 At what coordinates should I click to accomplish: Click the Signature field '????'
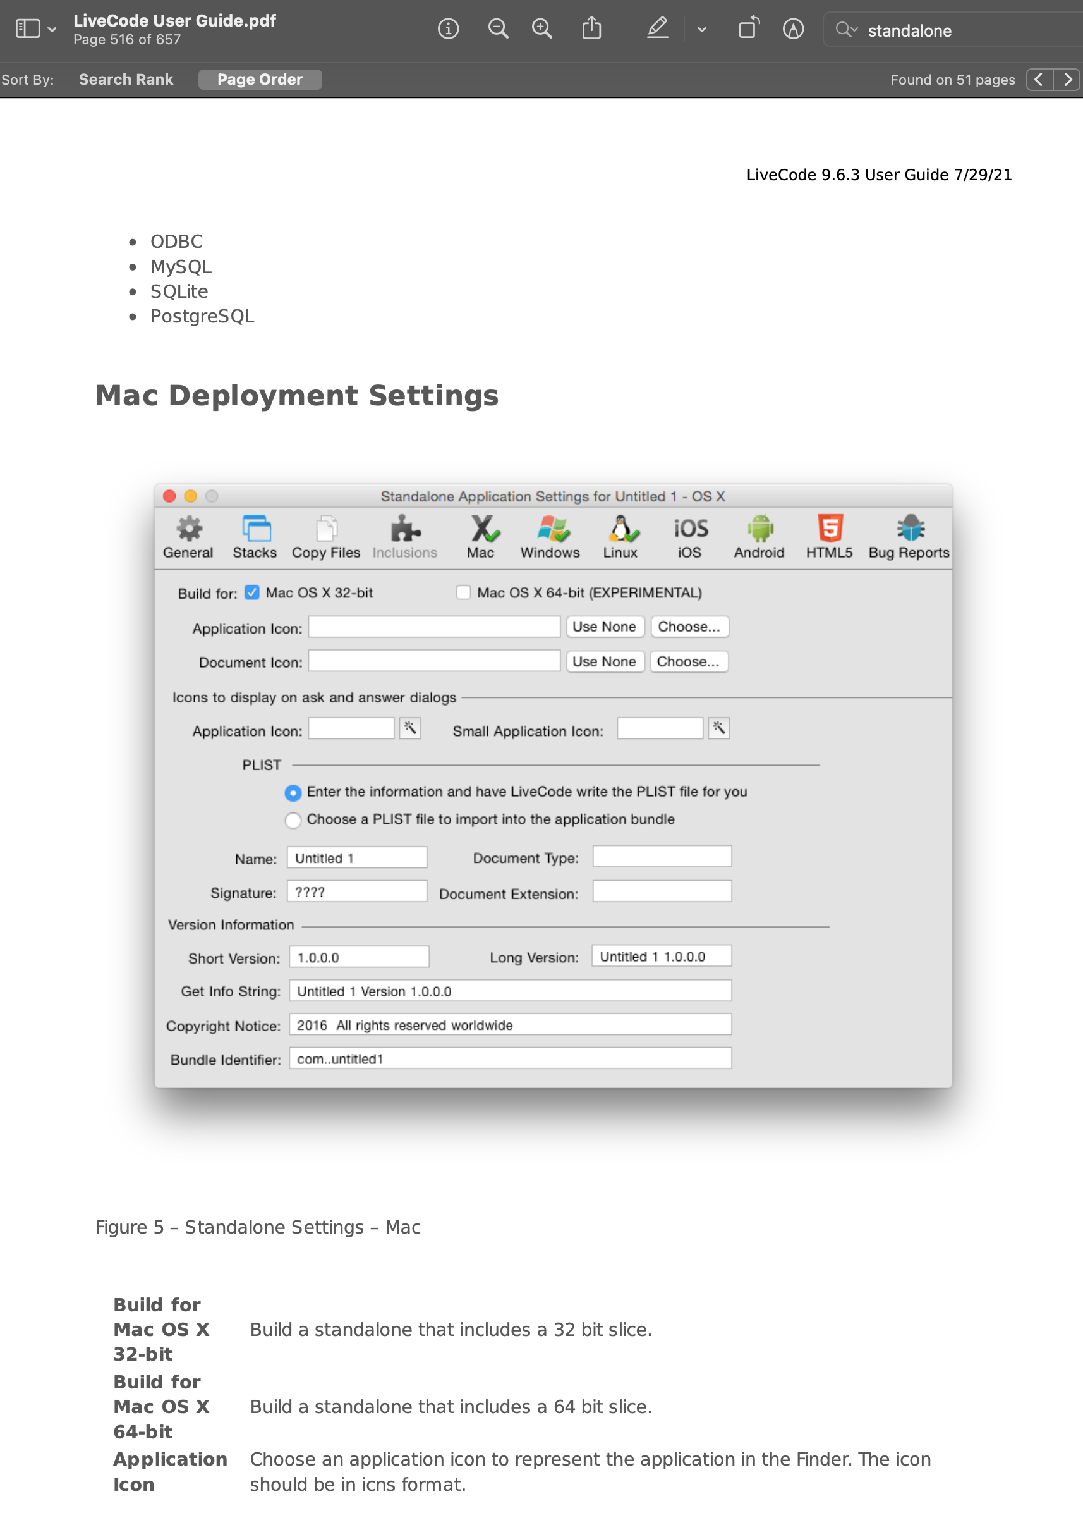pos(357,892)
